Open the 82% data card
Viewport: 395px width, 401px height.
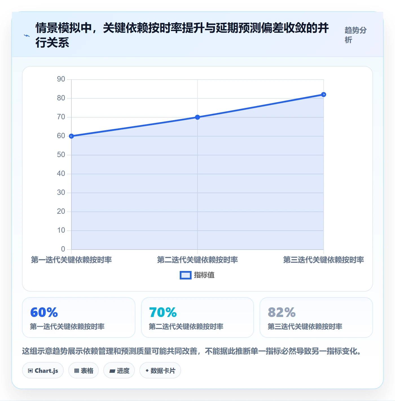click(316, 318)
